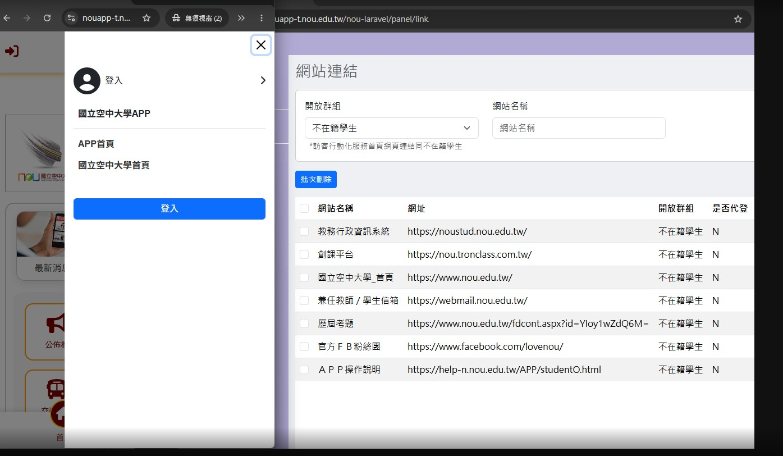This screenshot has height=456, width=783.
Task: Close the side menu with X
Action: tap(261, 45)
